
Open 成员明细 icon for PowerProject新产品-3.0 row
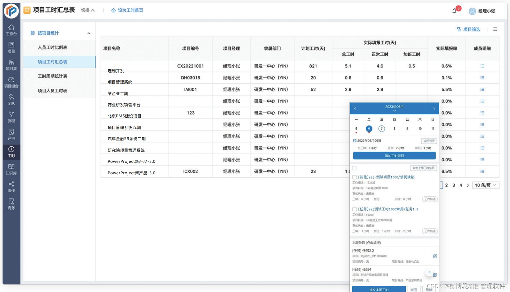(482, 172)
